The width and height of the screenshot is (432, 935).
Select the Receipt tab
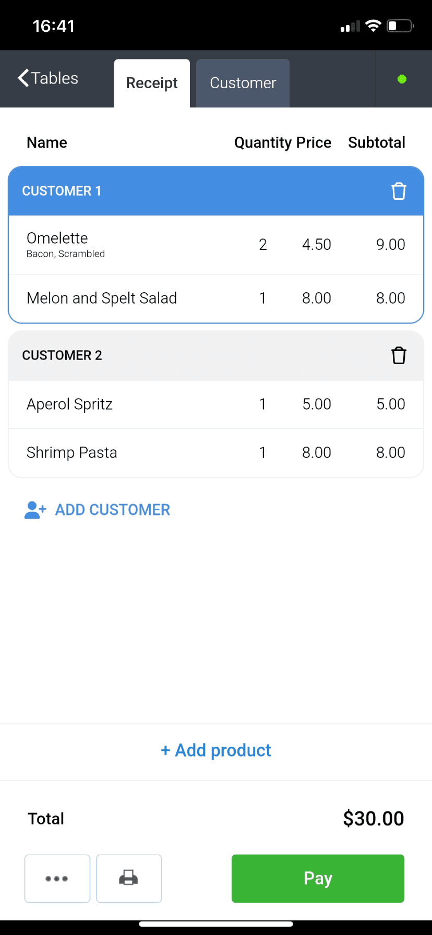click(x=152, y=83)
